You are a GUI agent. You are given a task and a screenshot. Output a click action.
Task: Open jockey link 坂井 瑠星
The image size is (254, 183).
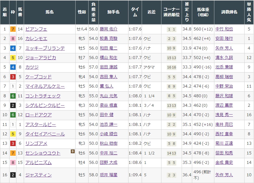click(109, 175)
